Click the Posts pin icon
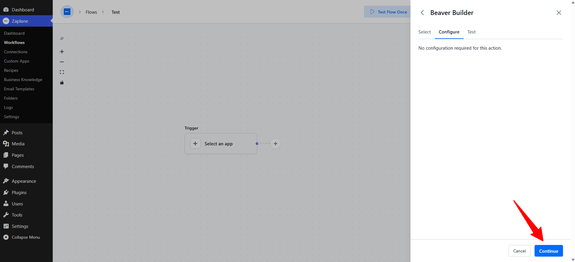 (6, 132)
